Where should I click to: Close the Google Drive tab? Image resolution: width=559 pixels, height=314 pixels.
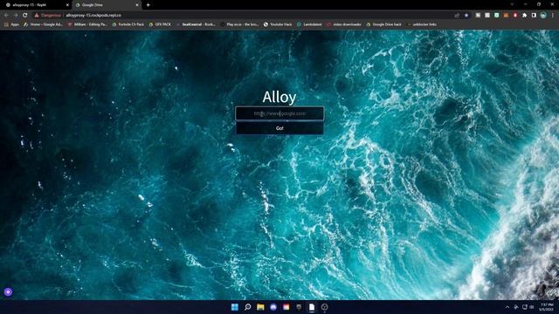pos(137,5)
